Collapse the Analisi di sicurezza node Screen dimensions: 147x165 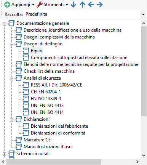(x=11, y=78)
